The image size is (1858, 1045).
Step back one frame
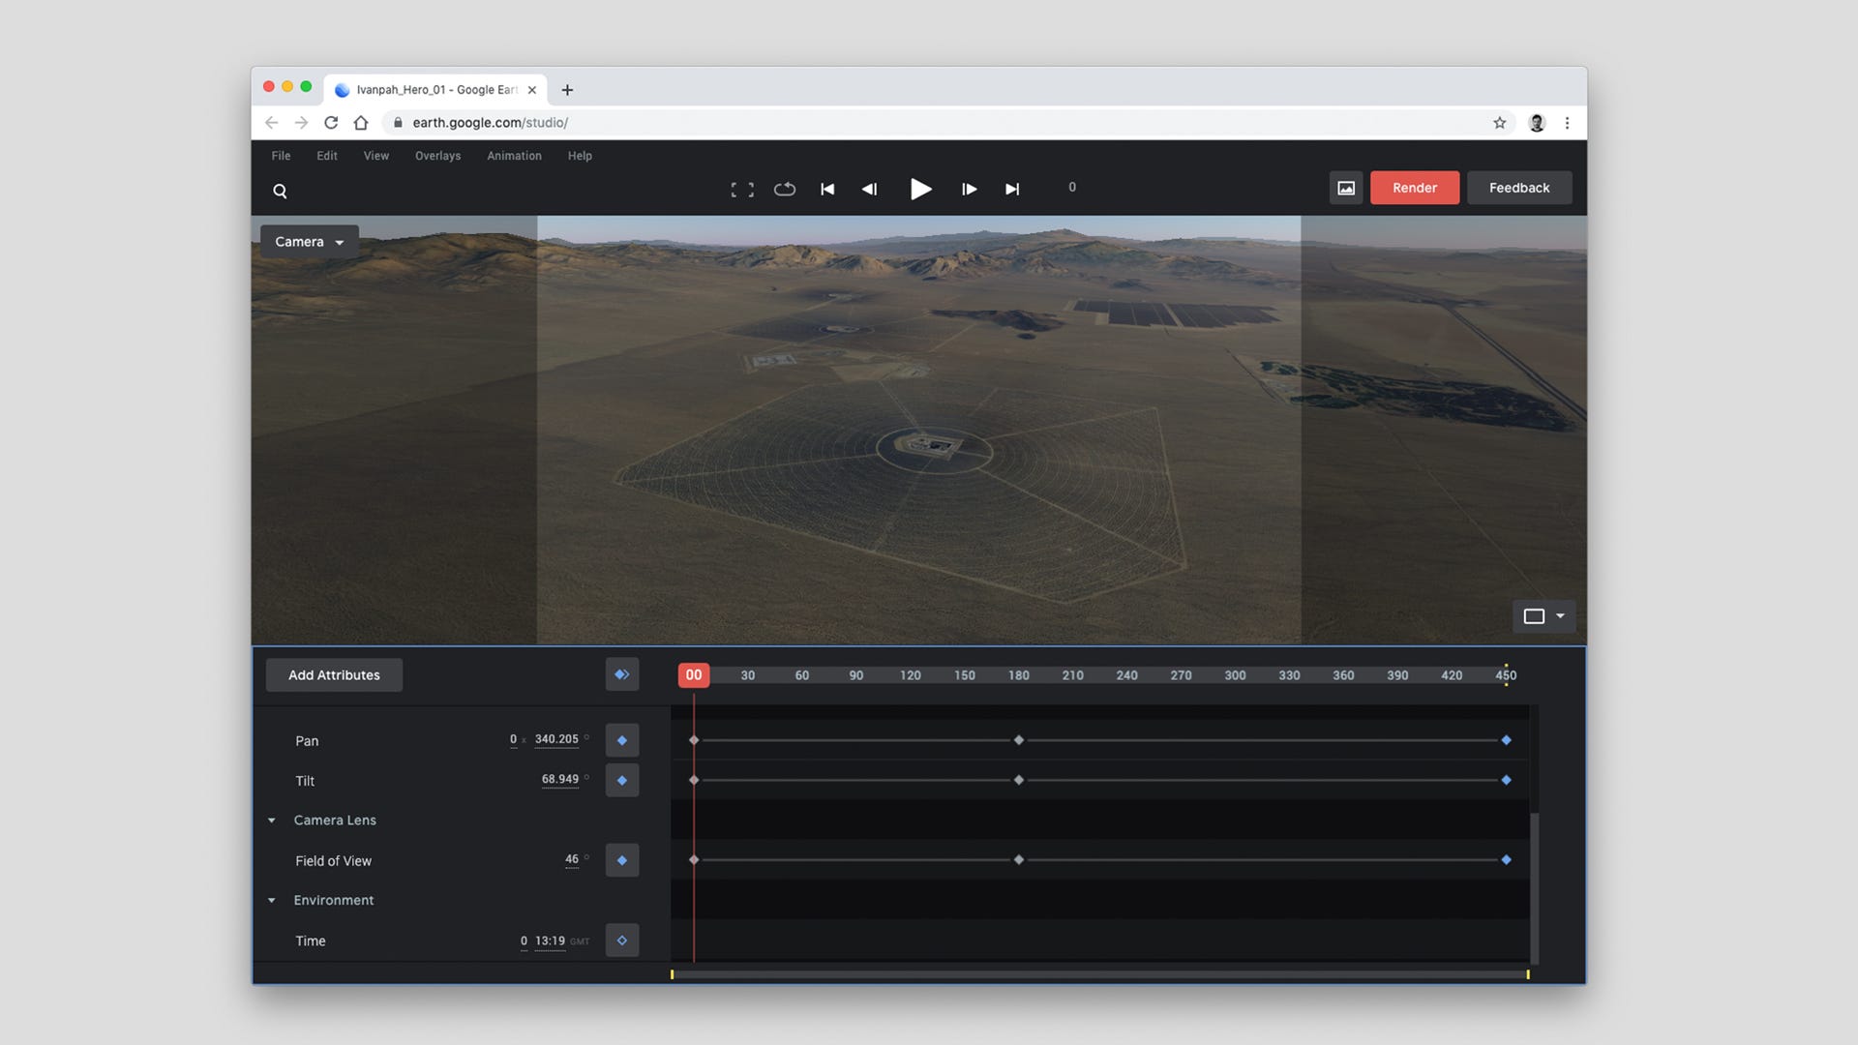[869, 189]
